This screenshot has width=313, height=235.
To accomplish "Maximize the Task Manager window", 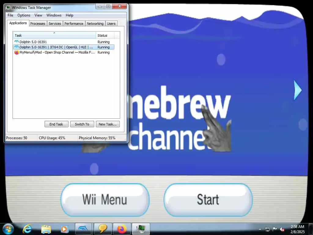I will [x=108, y=6].
